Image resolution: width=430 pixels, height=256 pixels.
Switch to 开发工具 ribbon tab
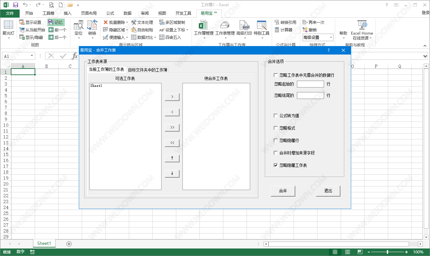pos(183,13)
